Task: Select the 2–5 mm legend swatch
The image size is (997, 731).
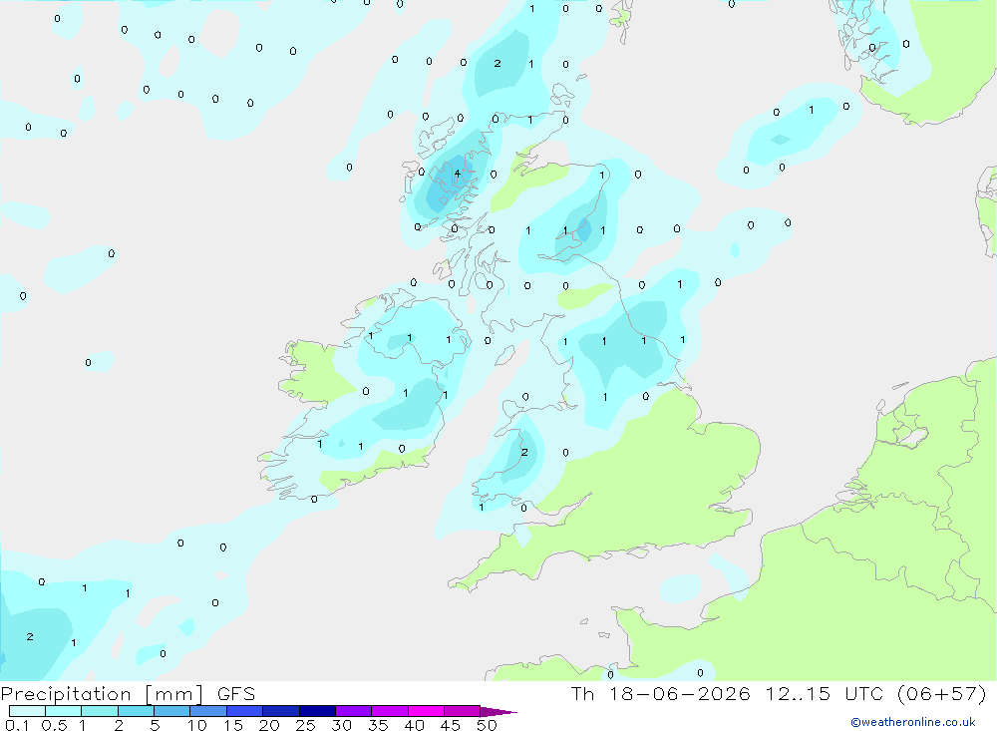Action: click(136, 711)
